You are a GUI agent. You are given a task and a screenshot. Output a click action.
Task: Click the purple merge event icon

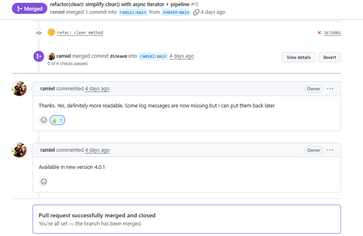point(39,57)
